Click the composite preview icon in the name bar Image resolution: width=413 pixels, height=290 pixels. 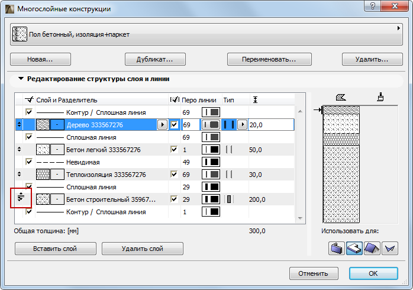click(x=20, y=34)
